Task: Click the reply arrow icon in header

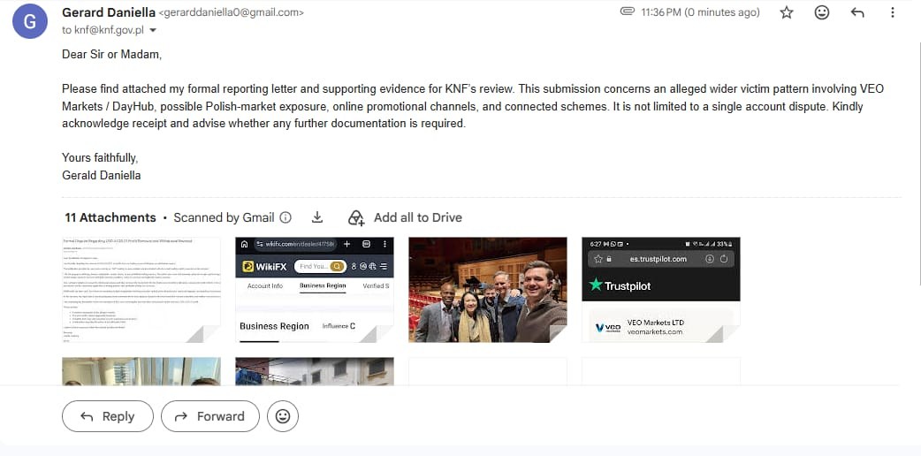Action: click(x=857, y=12)
